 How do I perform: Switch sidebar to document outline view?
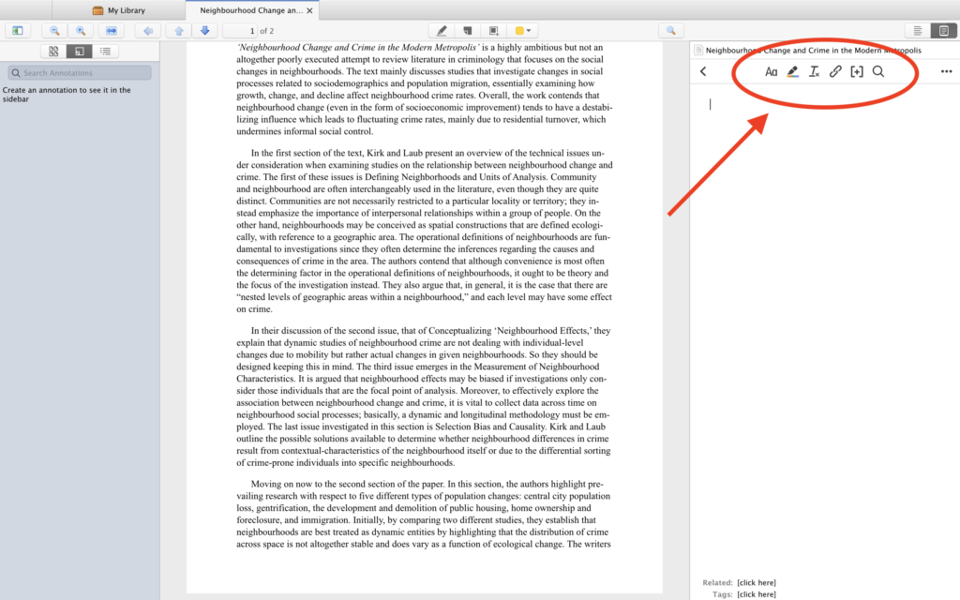(x=105, y=52)
